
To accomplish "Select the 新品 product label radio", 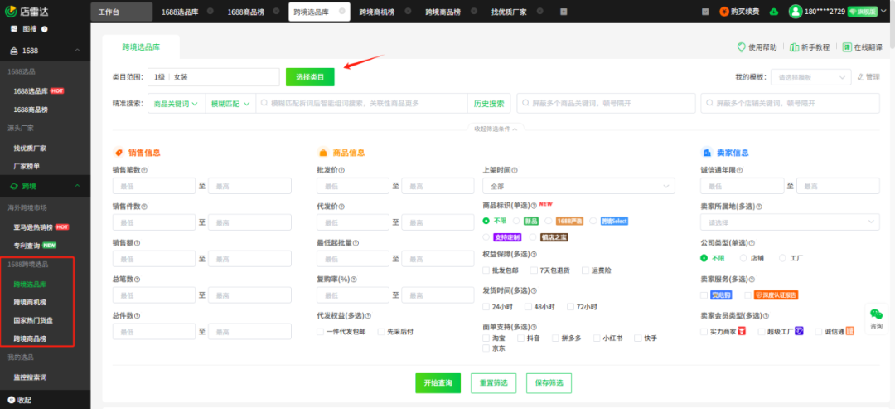I will click(516, 221).
